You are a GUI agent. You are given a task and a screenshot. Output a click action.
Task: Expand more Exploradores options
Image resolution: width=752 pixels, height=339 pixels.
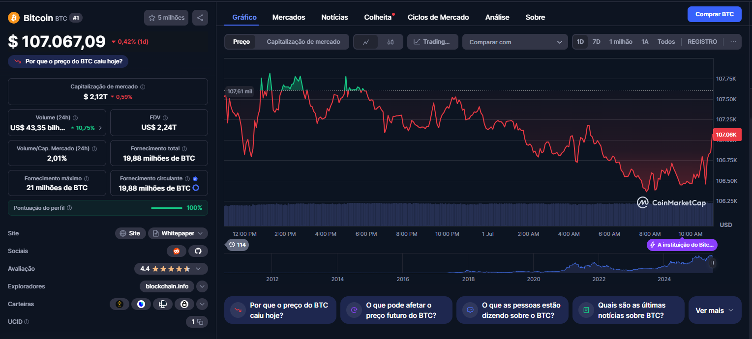point(202,286)
